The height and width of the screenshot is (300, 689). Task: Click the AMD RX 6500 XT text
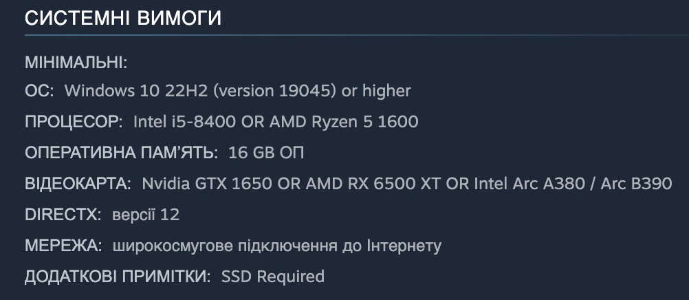pyautogui.click(x=352, y=184)
